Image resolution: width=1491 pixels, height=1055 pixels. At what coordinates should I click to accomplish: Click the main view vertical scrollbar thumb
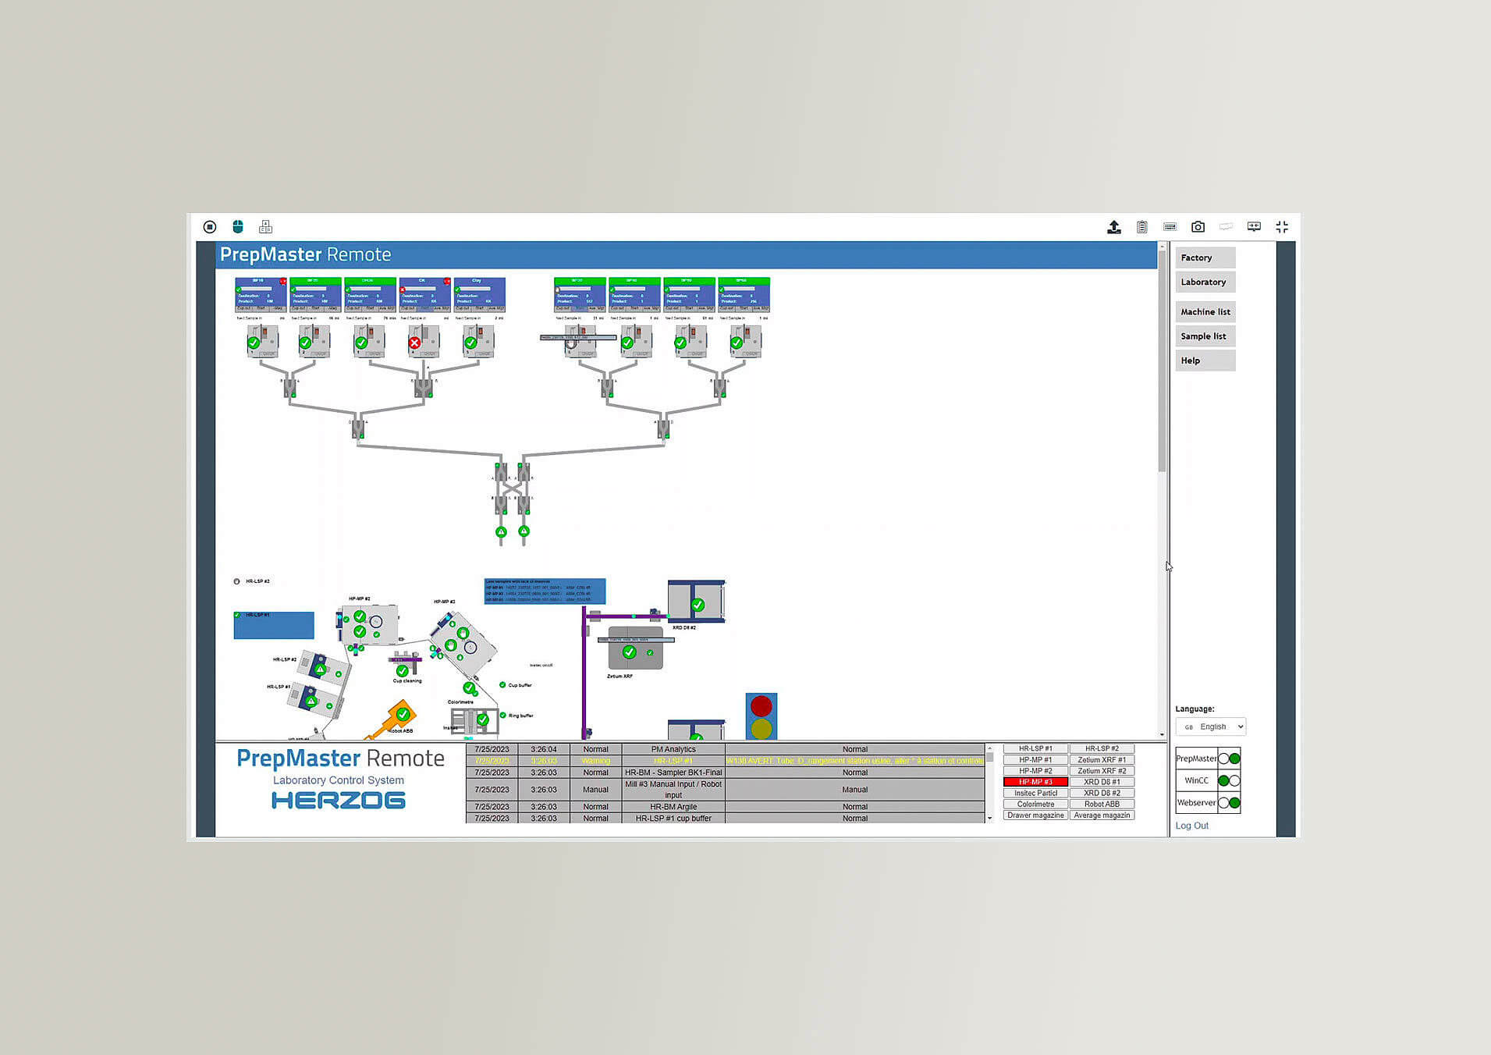[1162, 363]
